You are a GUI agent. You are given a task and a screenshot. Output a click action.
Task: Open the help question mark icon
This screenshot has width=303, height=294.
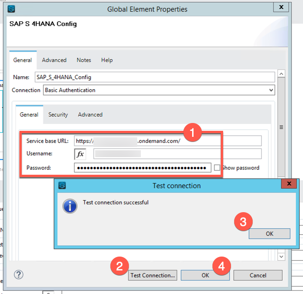click(x=18, y=275)
